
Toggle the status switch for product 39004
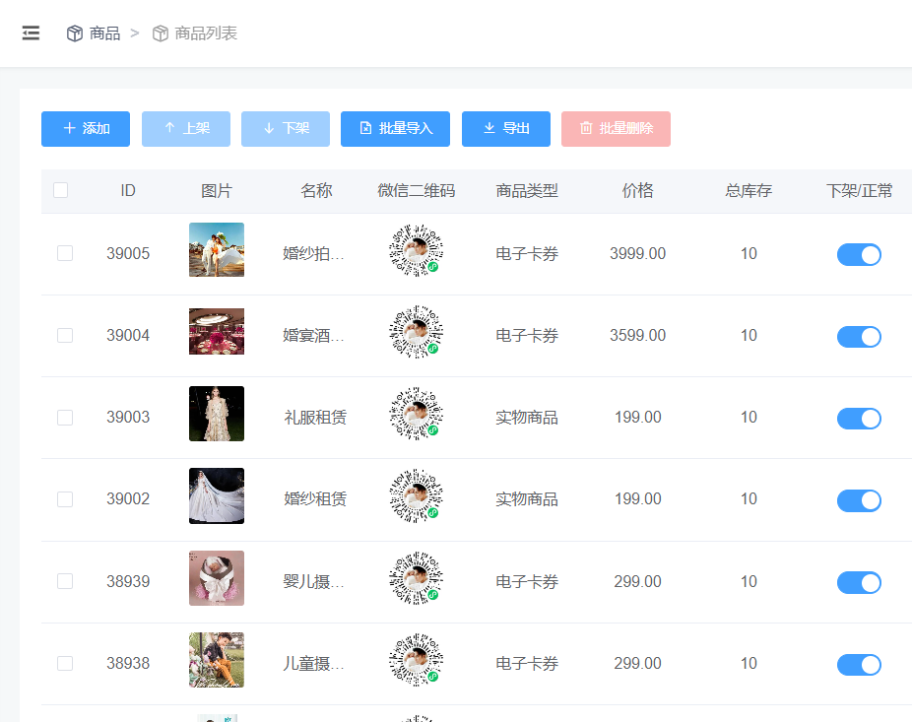tap(859, 336)
